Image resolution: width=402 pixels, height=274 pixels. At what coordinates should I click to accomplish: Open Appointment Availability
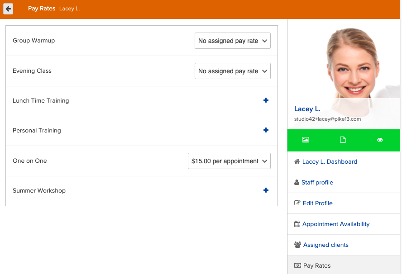click(x=335, y=224)
